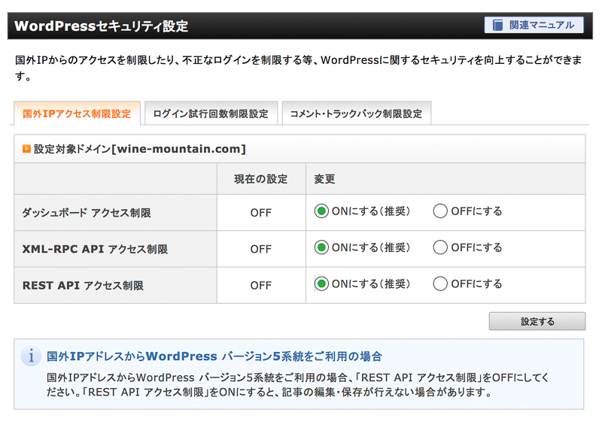Set ダッシュボード アクセス制限 to ONにする
This screenshot has width=602, height=446.
pyautogui.click(x=321, y=211)
